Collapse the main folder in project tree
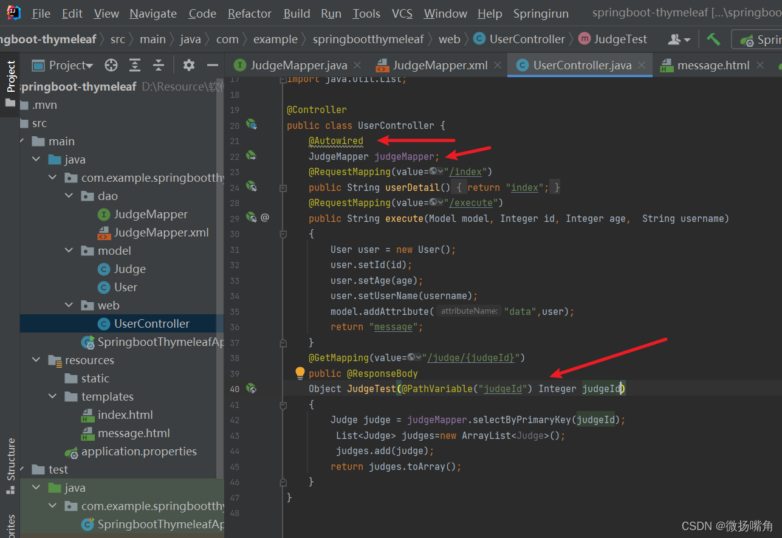 tap(23, 141)
